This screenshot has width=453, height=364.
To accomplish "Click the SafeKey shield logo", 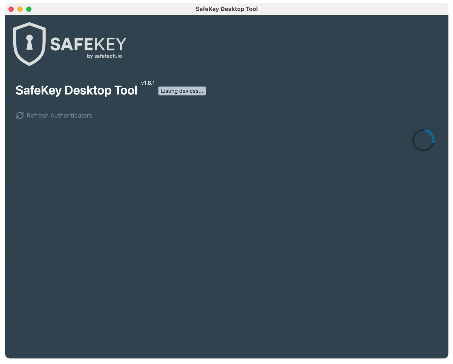I will pos(29,44).
